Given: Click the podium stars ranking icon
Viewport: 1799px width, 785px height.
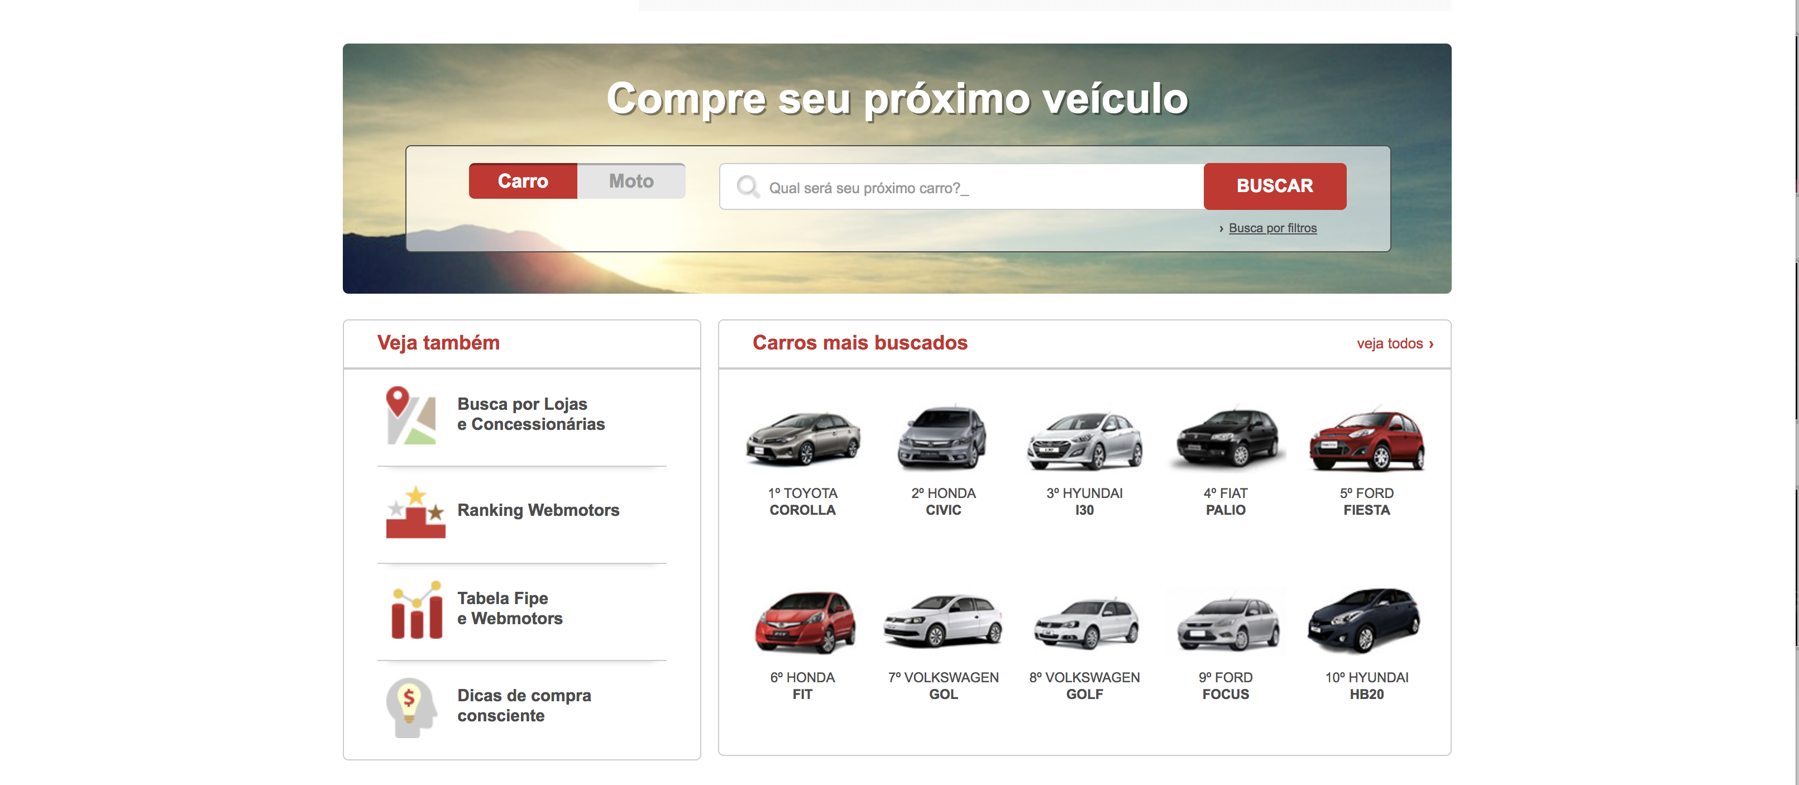Looking at the screenshot, I should tap(415, 511).
